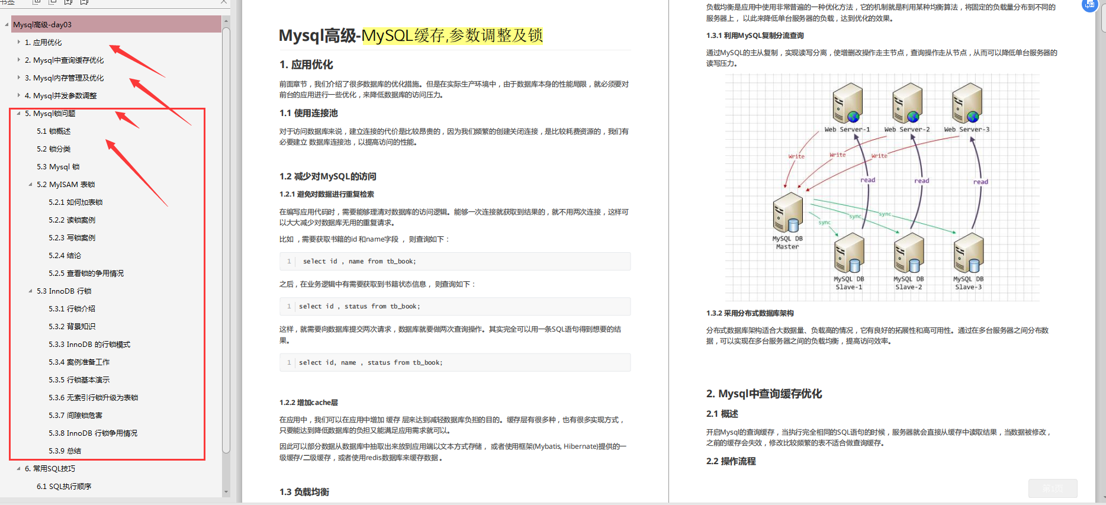Click the heading 1.3.2 采用分布式数据库架构
The height and width of the screenshot is (505, 1106).
pos(750,313)
